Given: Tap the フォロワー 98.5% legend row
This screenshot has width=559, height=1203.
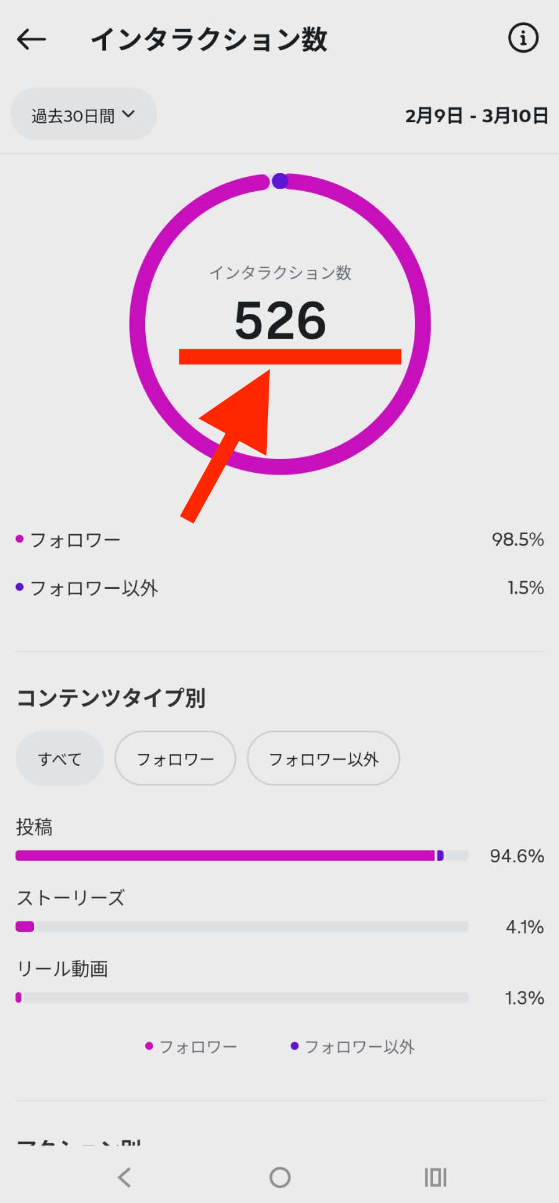Looking at the screenshot, I should pyautogui.click(x=279, y=540).
